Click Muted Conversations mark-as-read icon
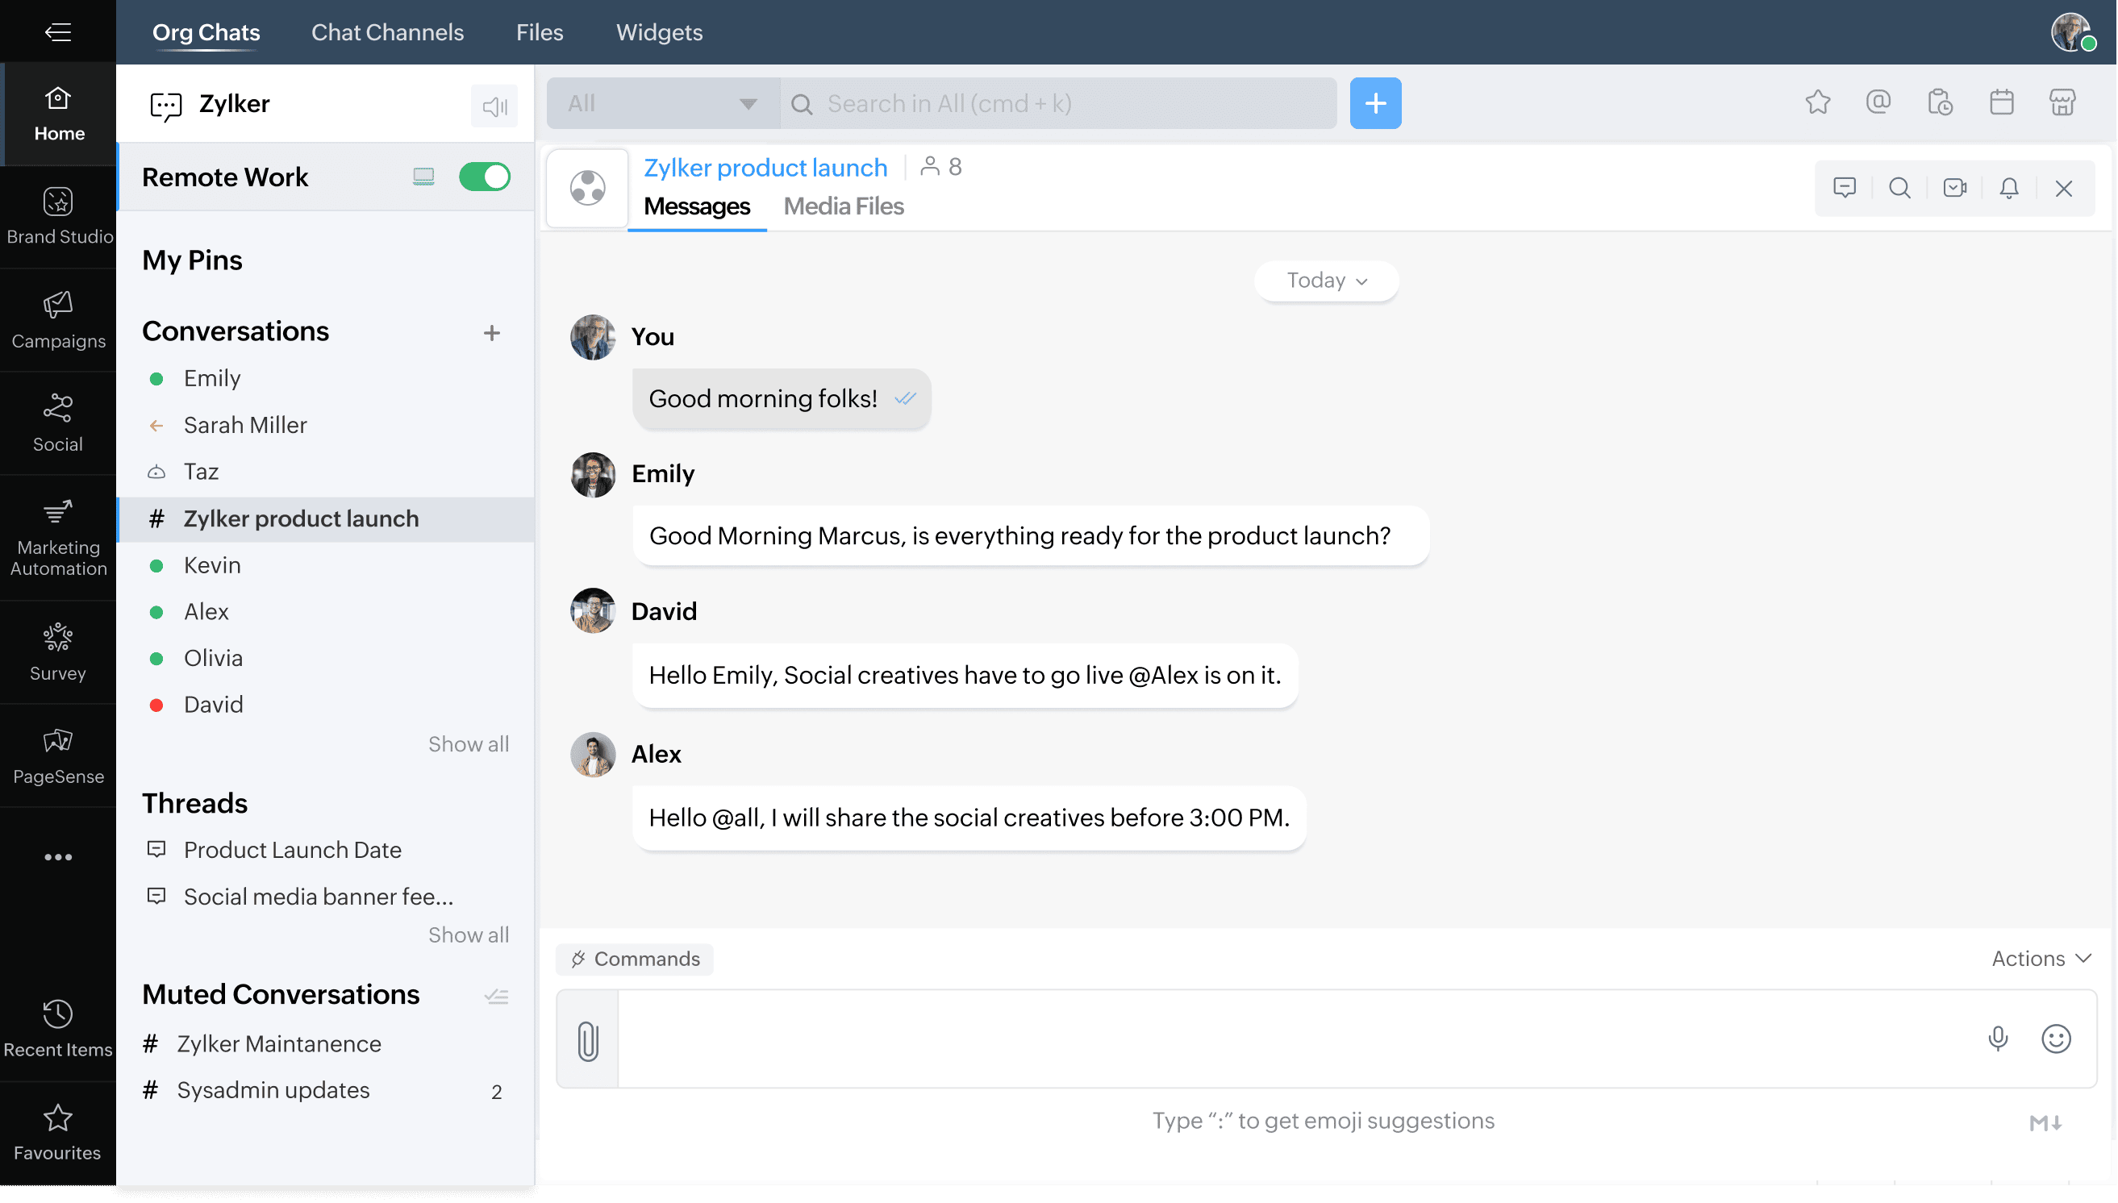This screenshot has width=2118, height=1203. 496,997
